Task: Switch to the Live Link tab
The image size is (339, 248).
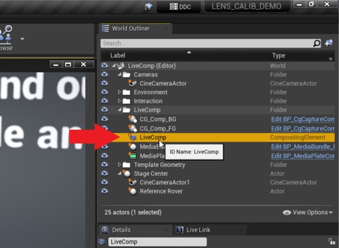Action: coord(198,230)
